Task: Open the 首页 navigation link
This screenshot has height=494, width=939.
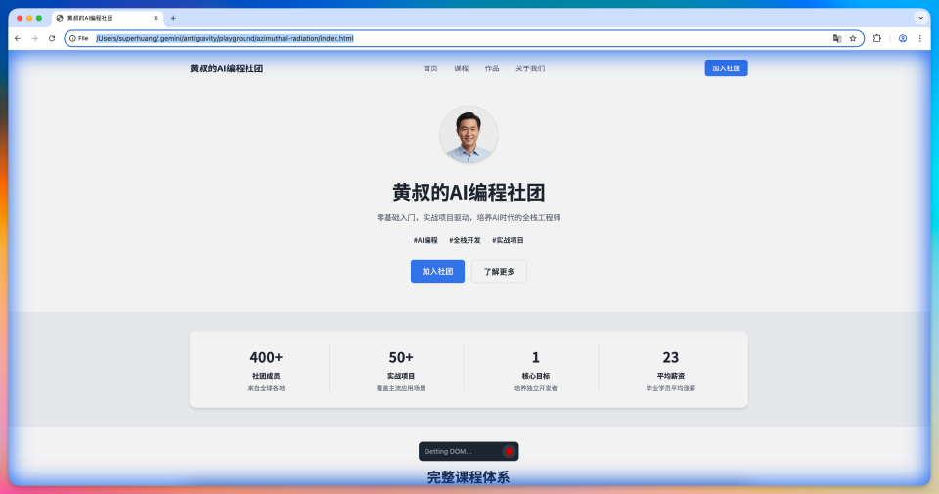Action: [x=430, y=68]
